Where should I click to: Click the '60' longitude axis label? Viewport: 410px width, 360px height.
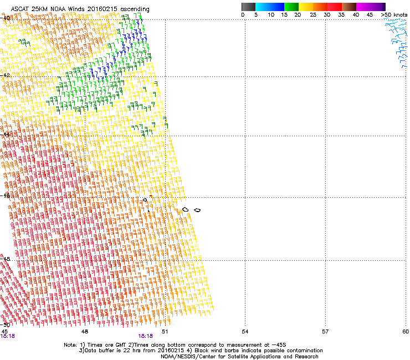point(406,332)
